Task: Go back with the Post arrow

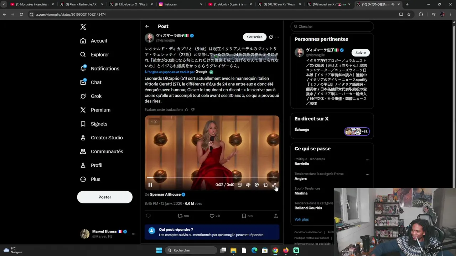Action: (x=147, y=26)
